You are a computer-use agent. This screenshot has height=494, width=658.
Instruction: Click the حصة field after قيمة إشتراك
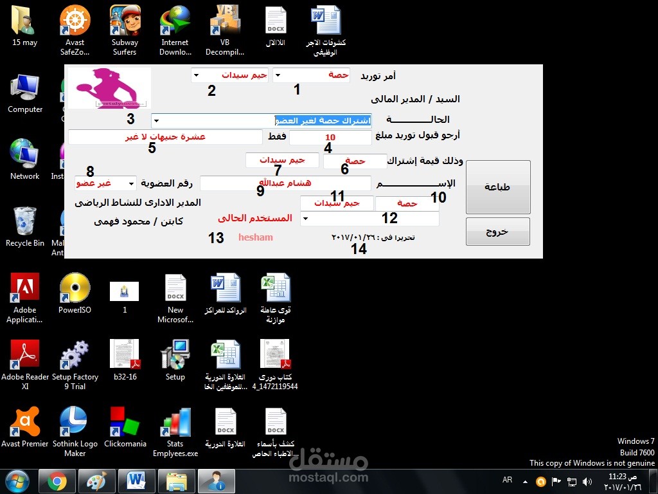tap(355, 161)
